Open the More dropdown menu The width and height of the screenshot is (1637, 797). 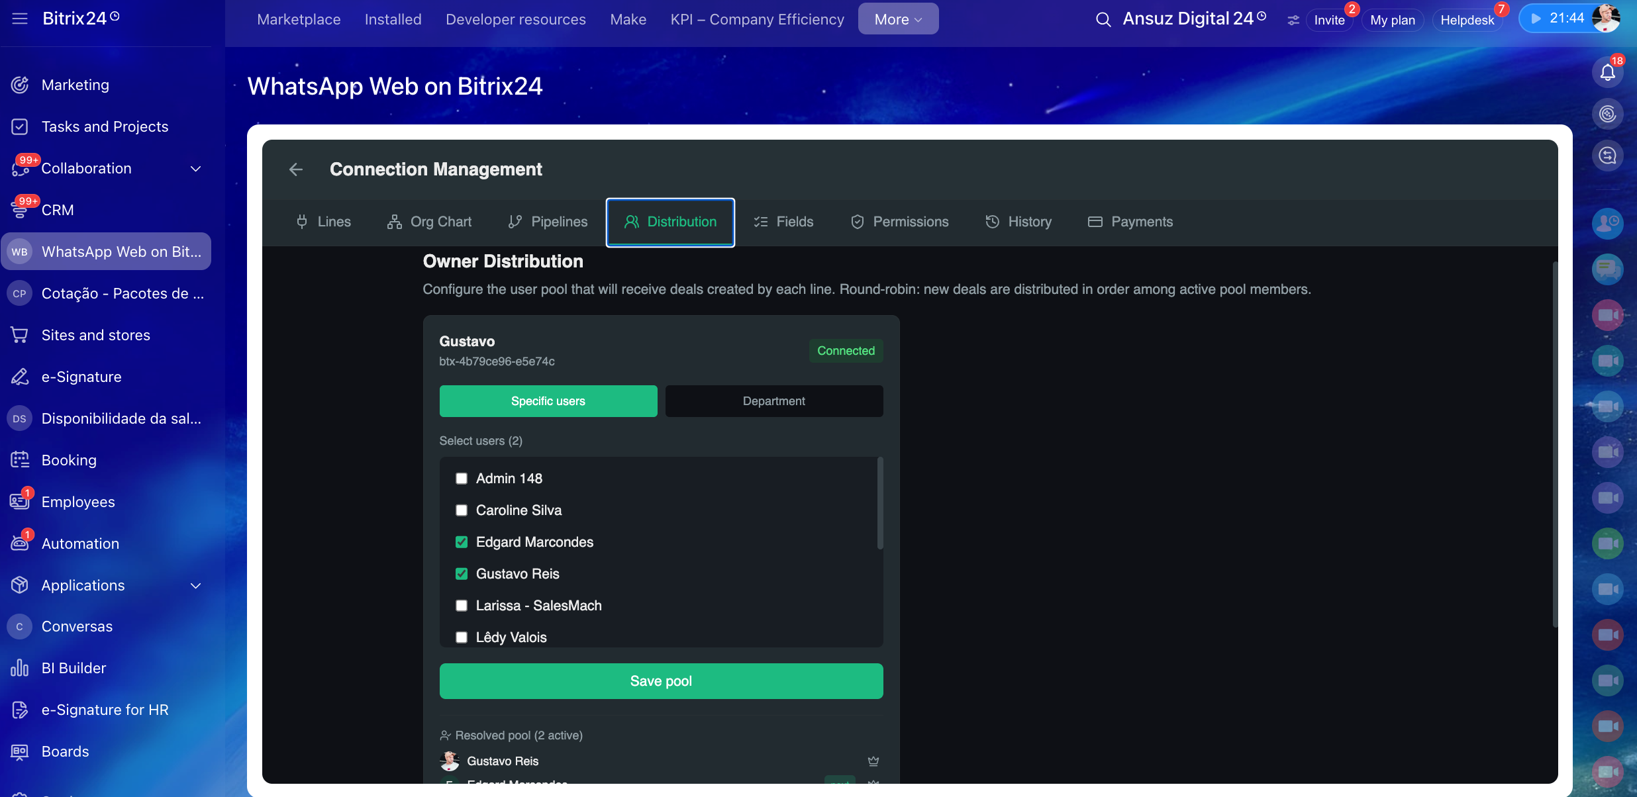click(898, 19)
